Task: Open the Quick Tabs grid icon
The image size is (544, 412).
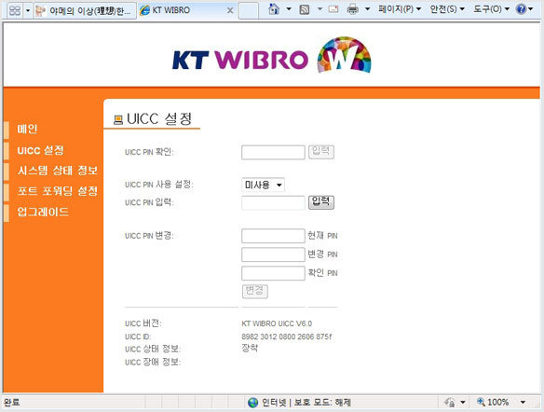Action: coord(15,10)
